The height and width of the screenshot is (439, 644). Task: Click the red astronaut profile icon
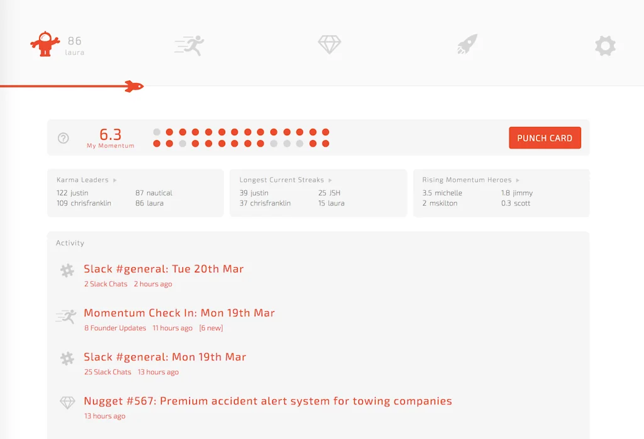pyautogui.click(x=45, y=45)
